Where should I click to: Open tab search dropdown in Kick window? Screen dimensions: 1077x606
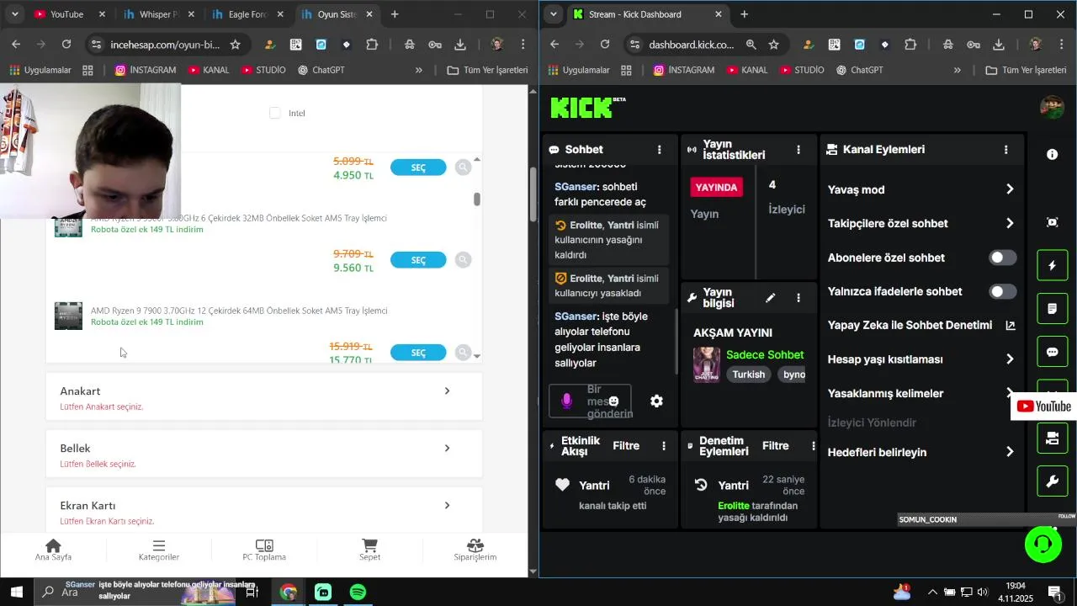[x=553, y=14]
